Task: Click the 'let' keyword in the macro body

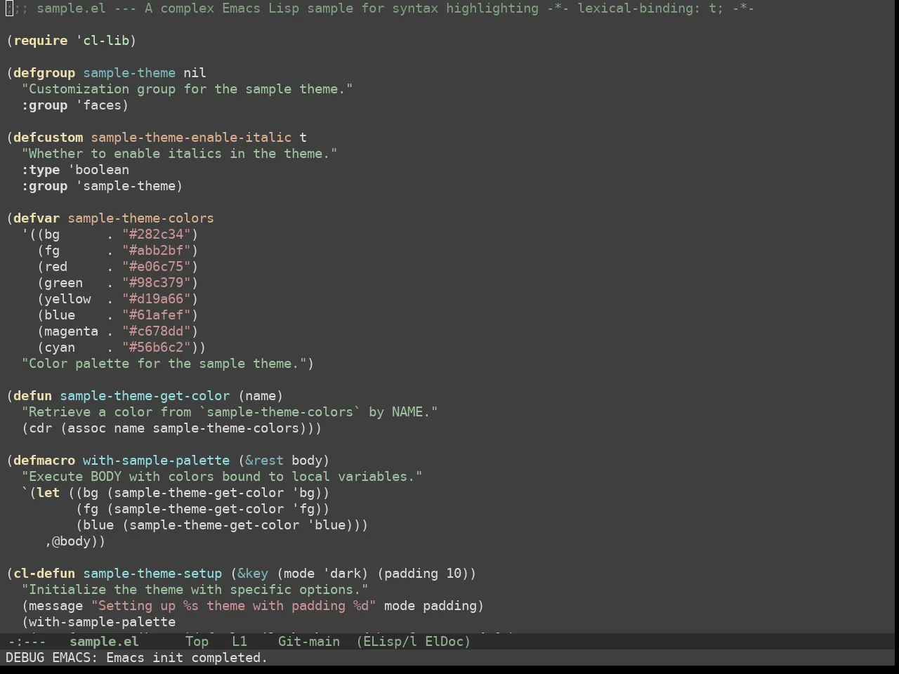Action: (48, 493)
